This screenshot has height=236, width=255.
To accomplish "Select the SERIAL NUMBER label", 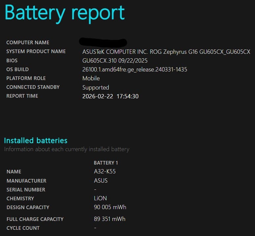I will 26,189.
